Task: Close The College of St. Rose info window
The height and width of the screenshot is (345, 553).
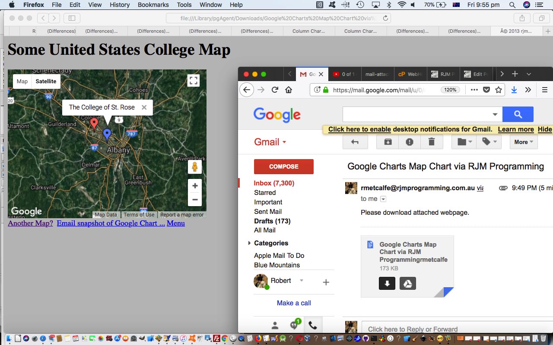Action: point(144,107)
